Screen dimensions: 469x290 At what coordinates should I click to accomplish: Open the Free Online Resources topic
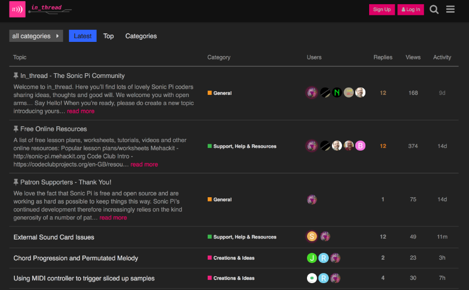click(x=54, y=129)
